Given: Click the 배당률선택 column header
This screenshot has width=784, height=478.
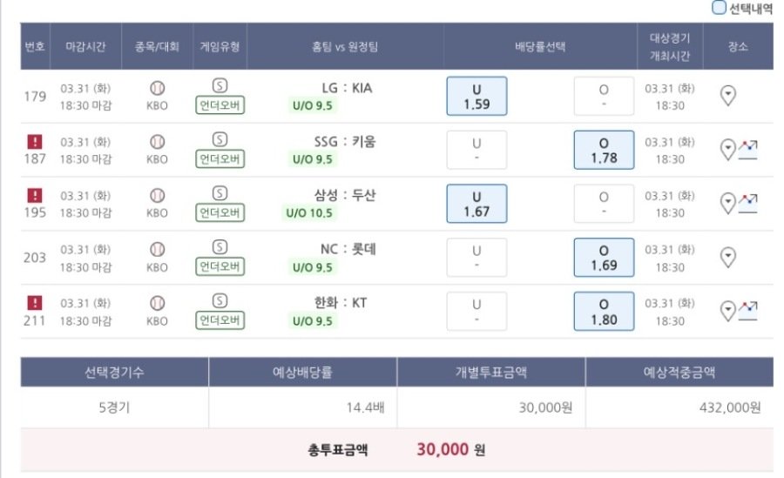Looking at the screenshot, I should click(x=540, y=46).
